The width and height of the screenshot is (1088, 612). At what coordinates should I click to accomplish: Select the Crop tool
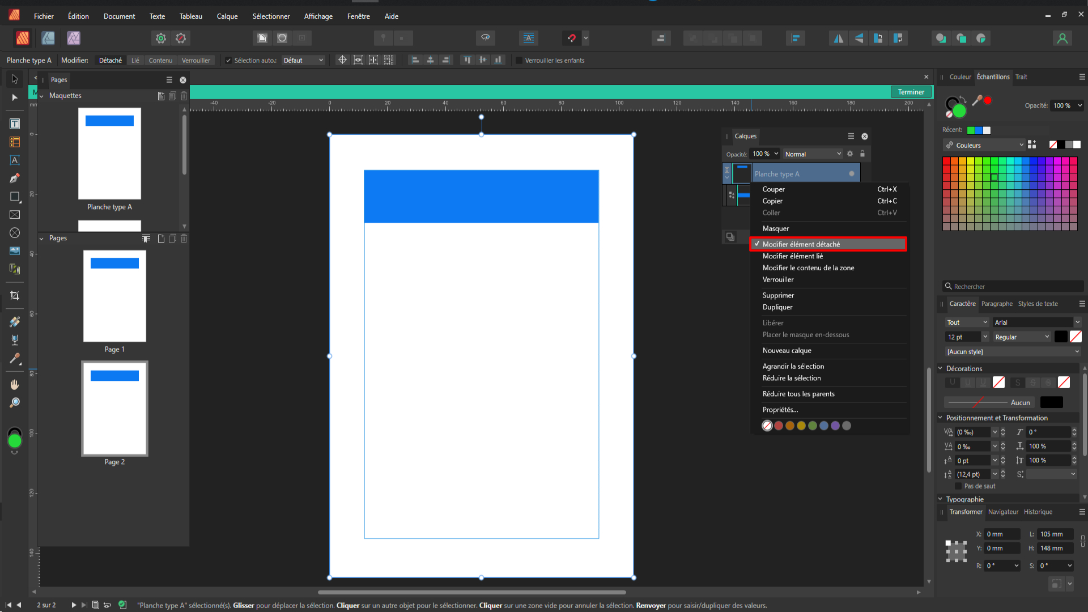[x=15, y=296]
